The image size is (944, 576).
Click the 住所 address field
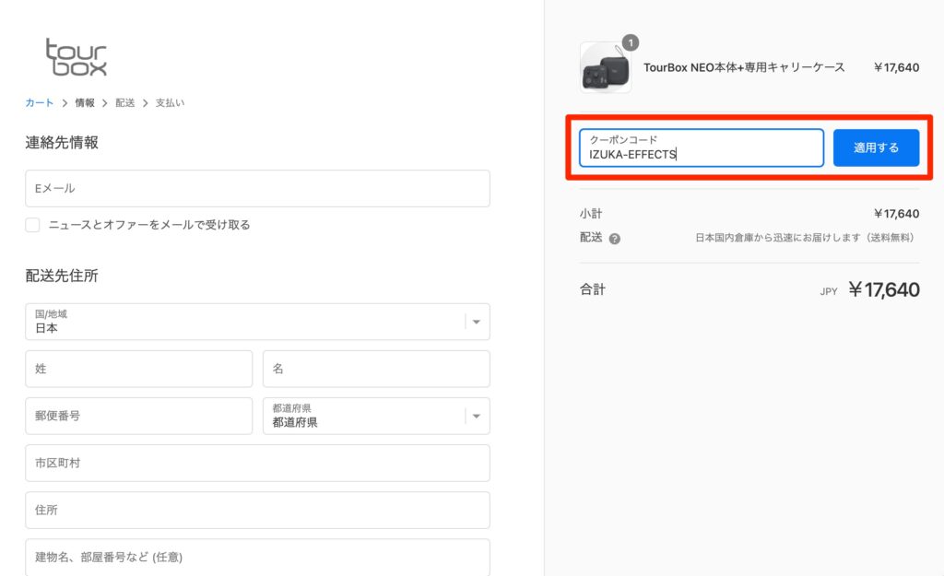(x=258, y=511)
